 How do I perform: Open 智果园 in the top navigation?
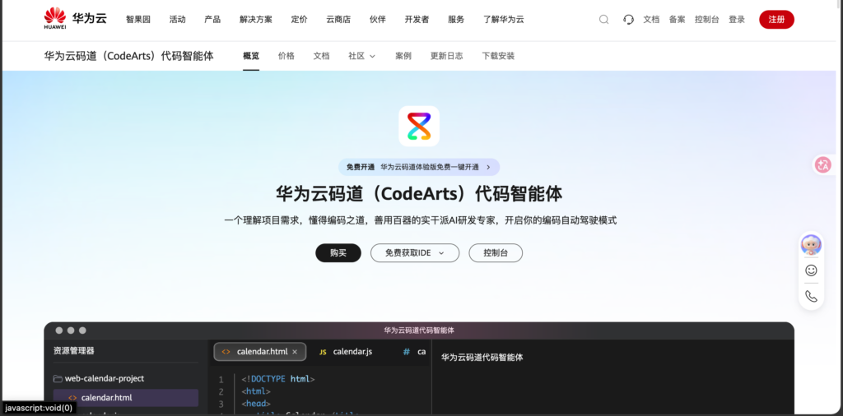pyautogui.click(x=138, y=20)
